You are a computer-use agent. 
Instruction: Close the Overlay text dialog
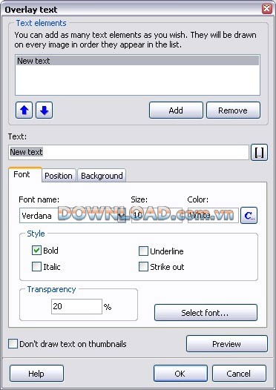click(x=267, y=9)
